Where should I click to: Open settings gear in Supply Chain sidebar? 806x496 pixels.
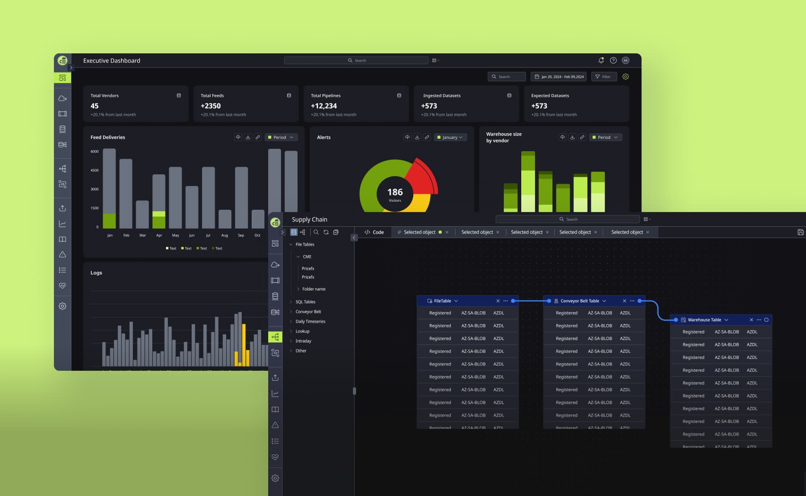(x=275, y=478)
